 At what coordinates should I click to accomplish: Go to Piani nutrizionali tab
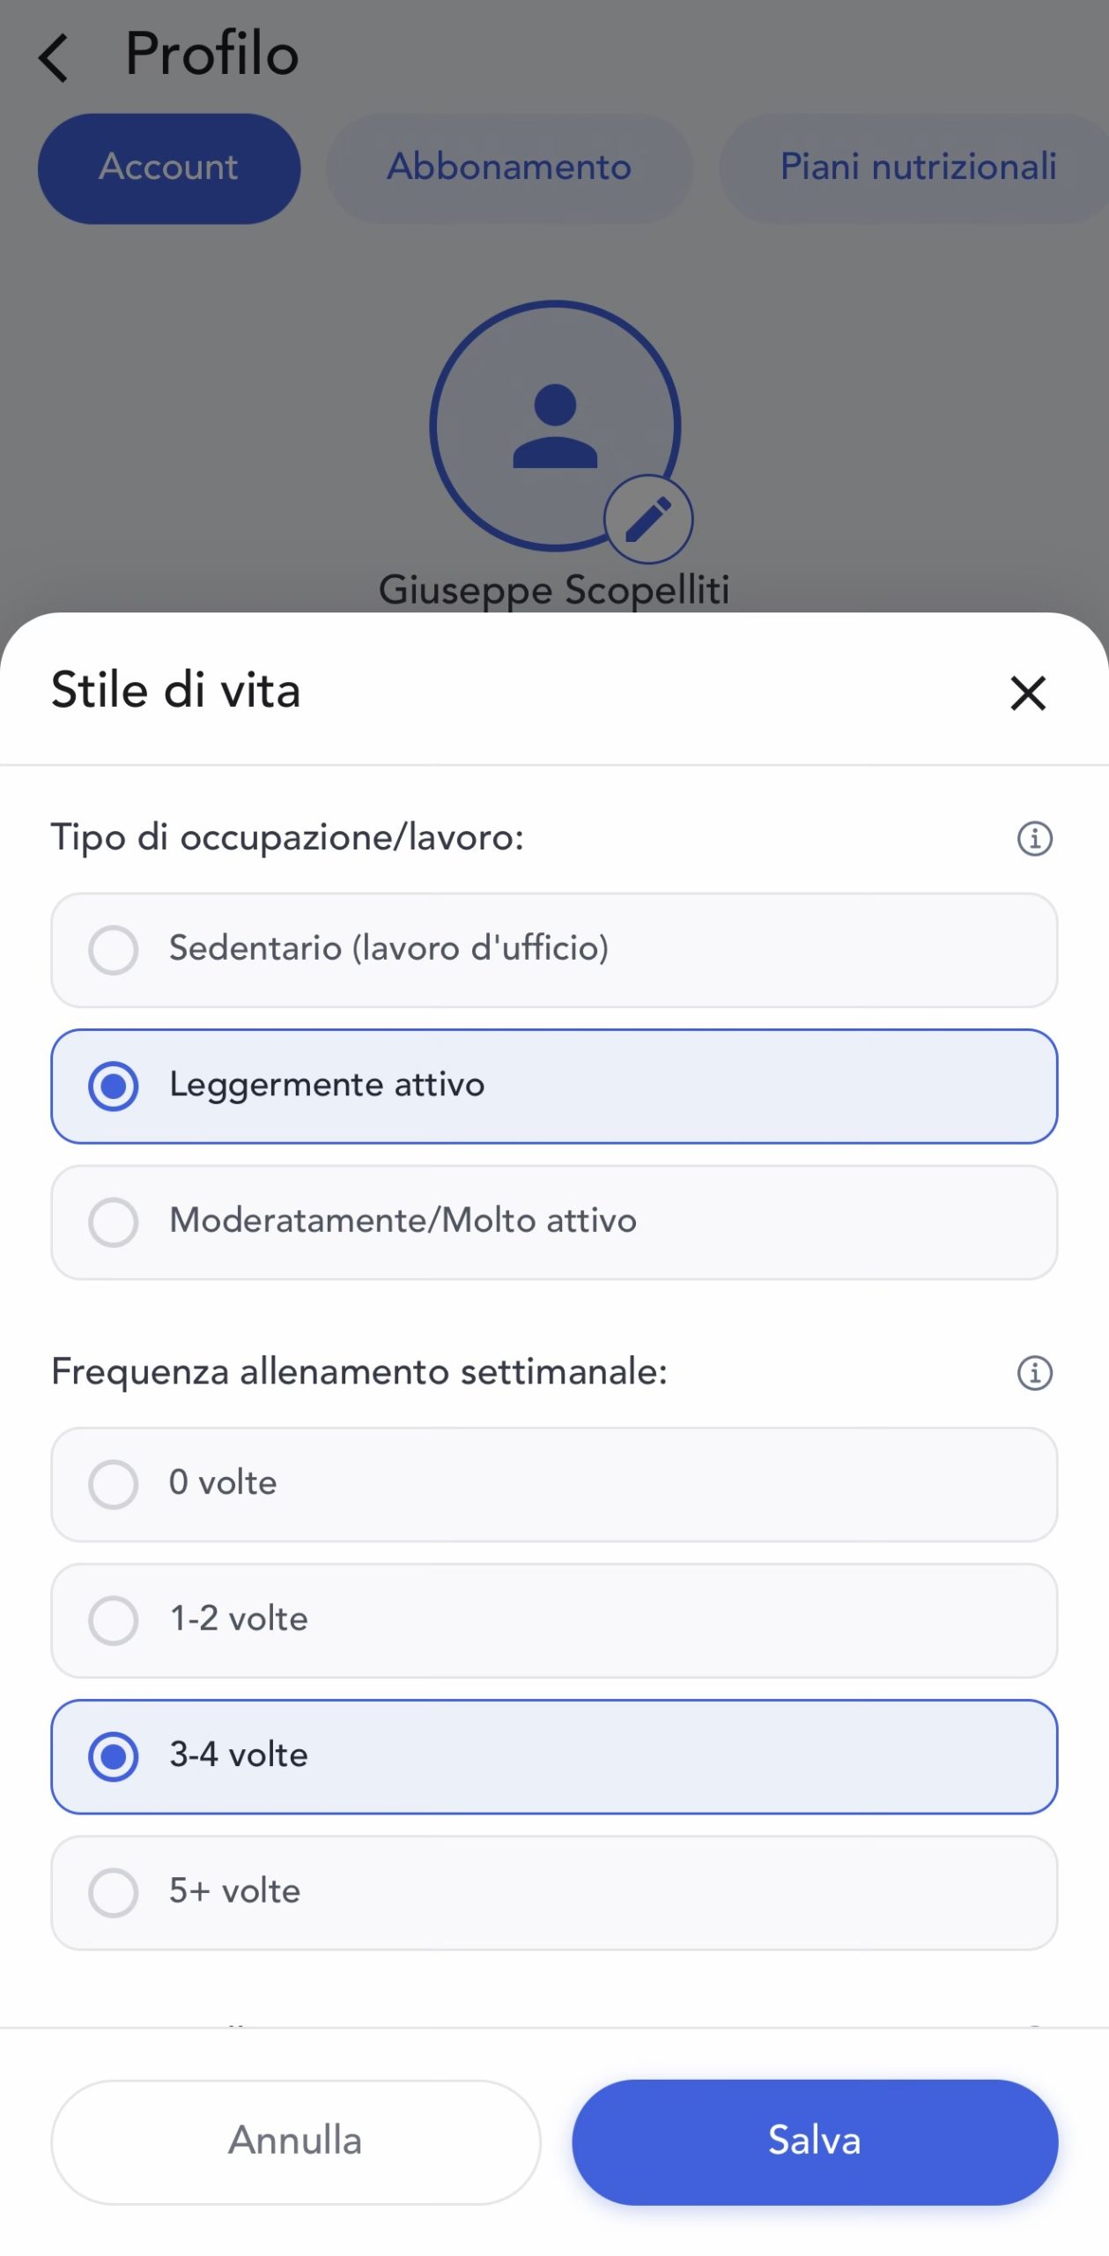[x=917, y=167]
